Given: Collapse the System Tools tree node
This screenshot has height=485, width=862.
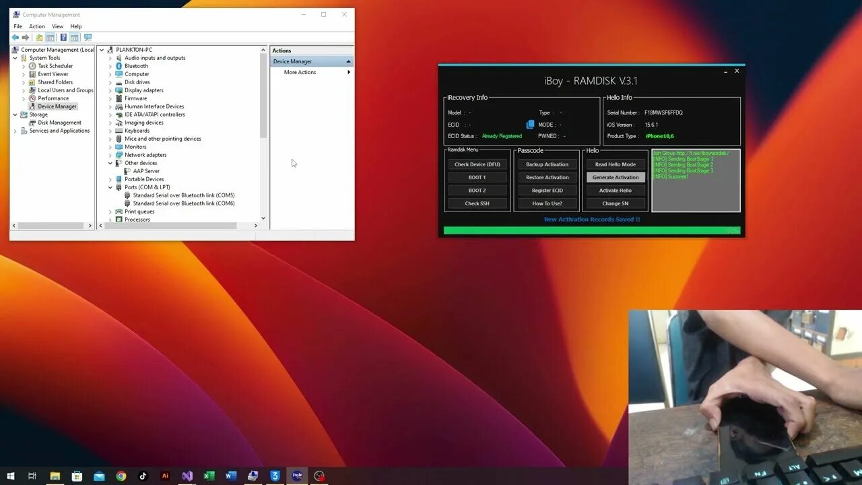Looking at the screenshot, I should pos(15,58).
